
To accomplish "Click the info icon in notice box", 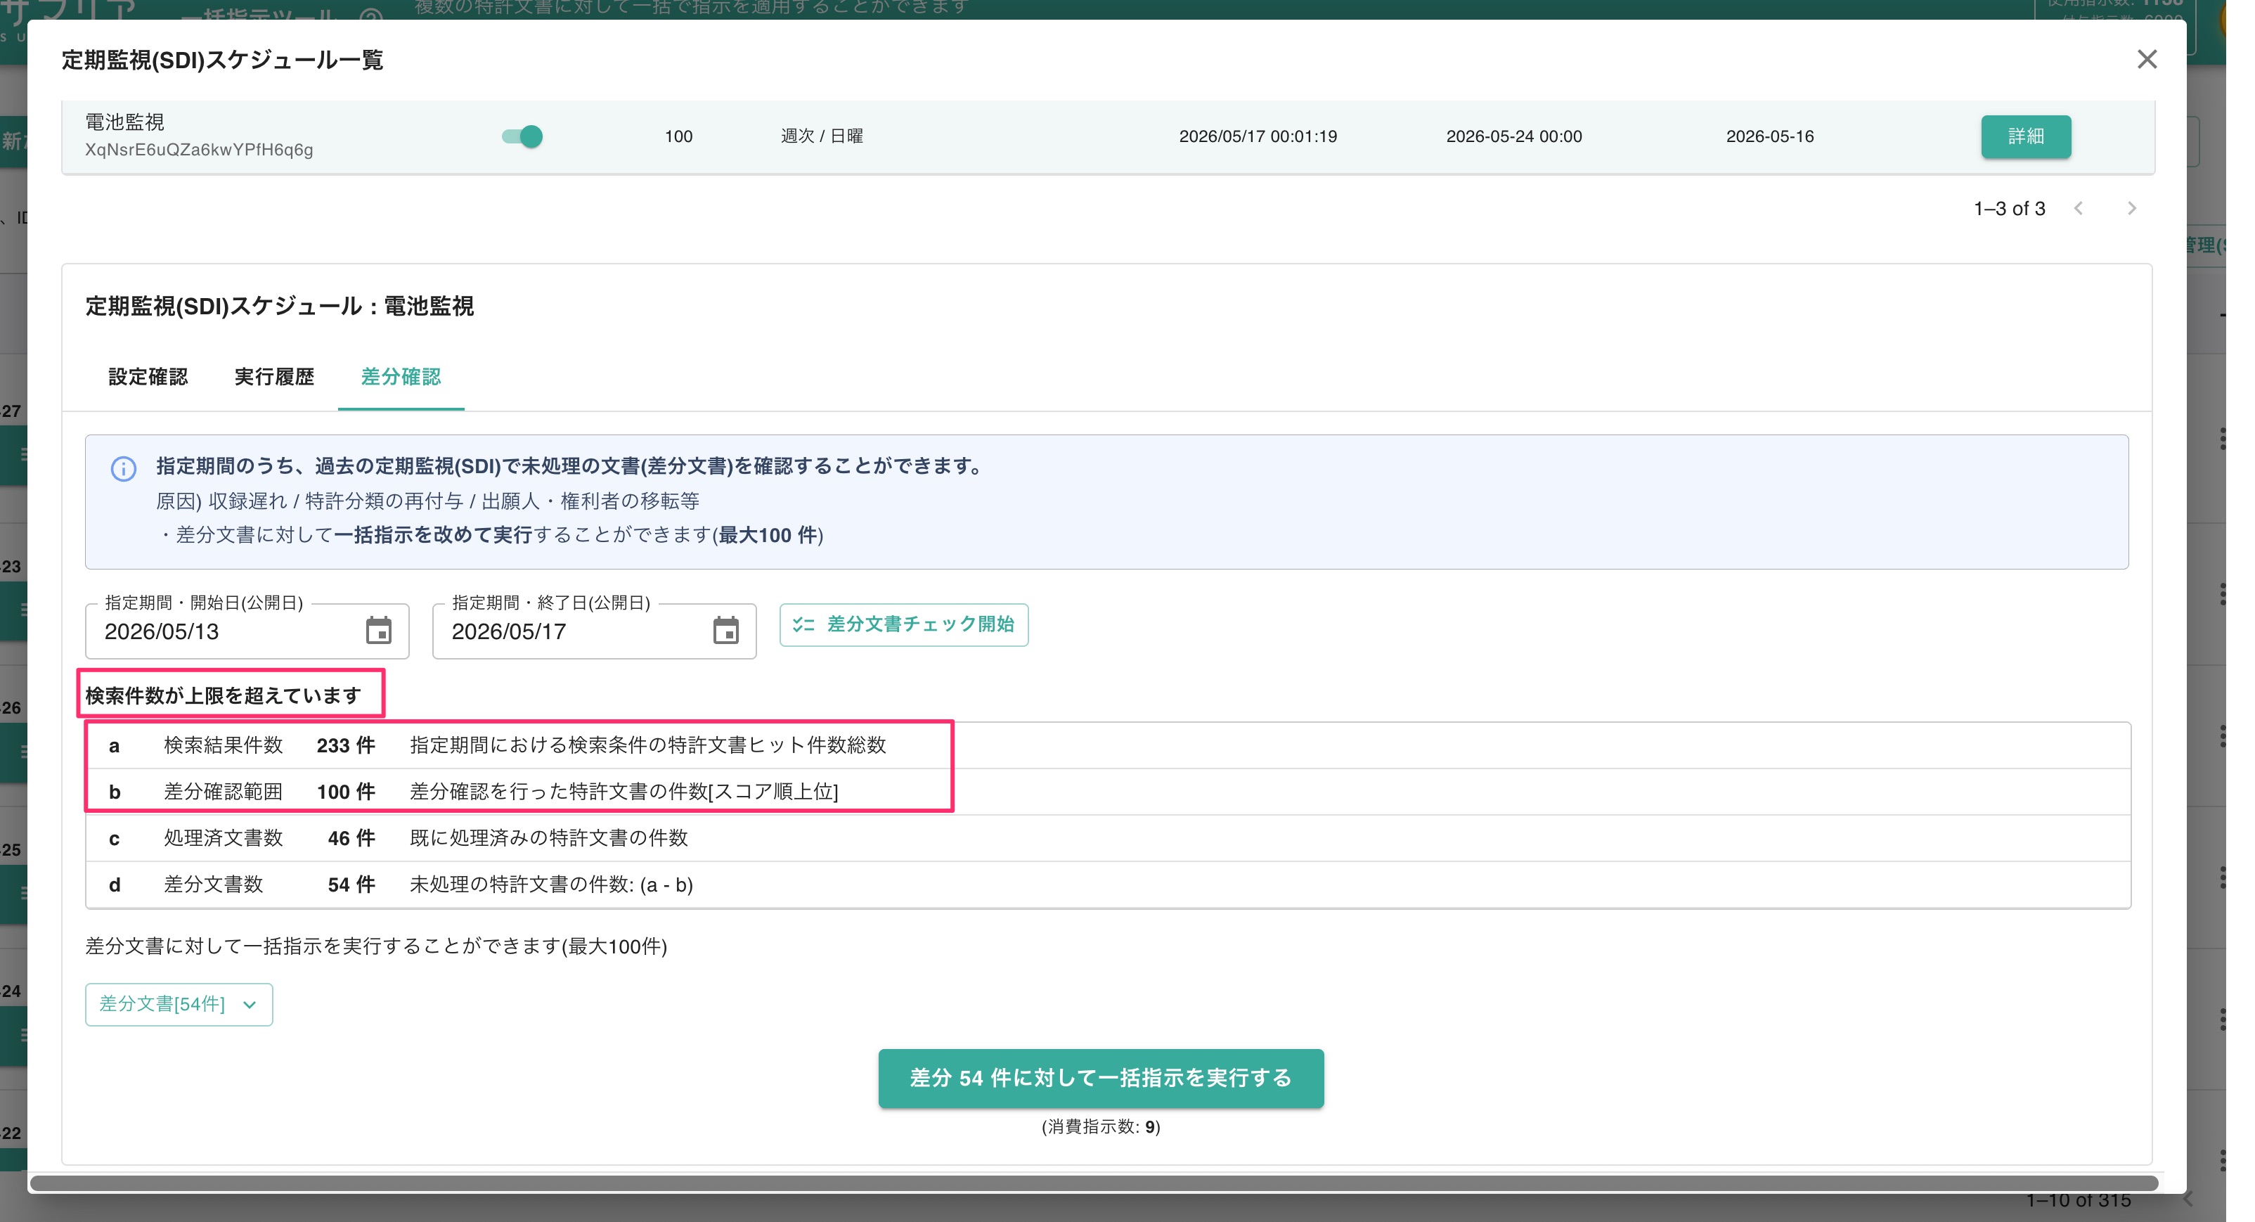I will pos(124,468).
